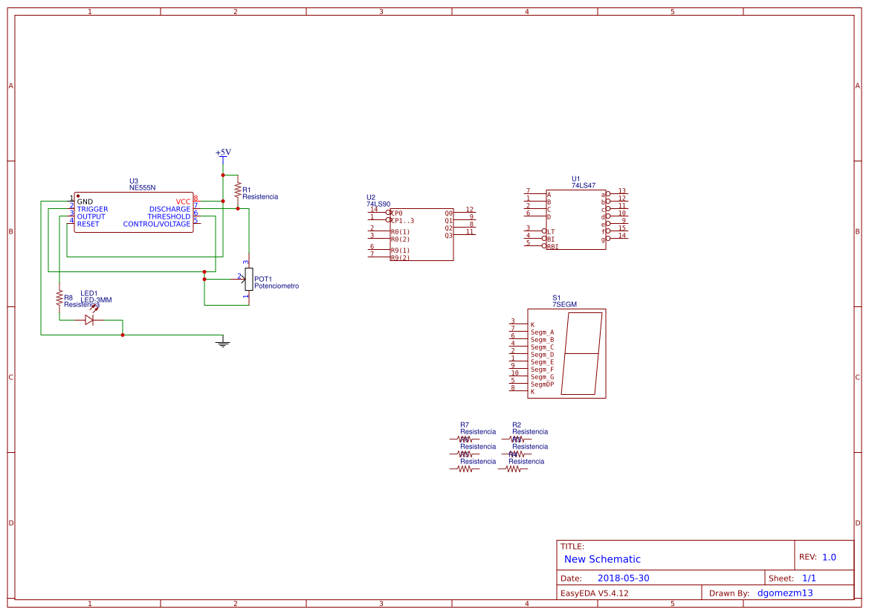Screen dimensions: 869x615
Task: Click the Segm_G pin label
Action: pos(542,376)
